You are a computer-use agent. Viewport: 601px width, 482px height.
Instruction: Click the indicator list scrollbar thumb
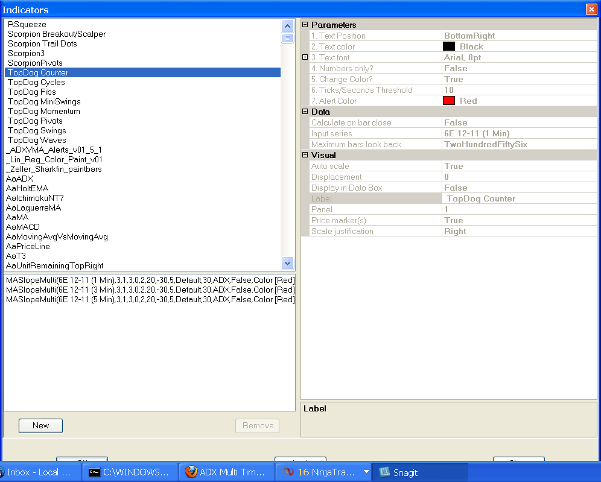tap(287, 38)
